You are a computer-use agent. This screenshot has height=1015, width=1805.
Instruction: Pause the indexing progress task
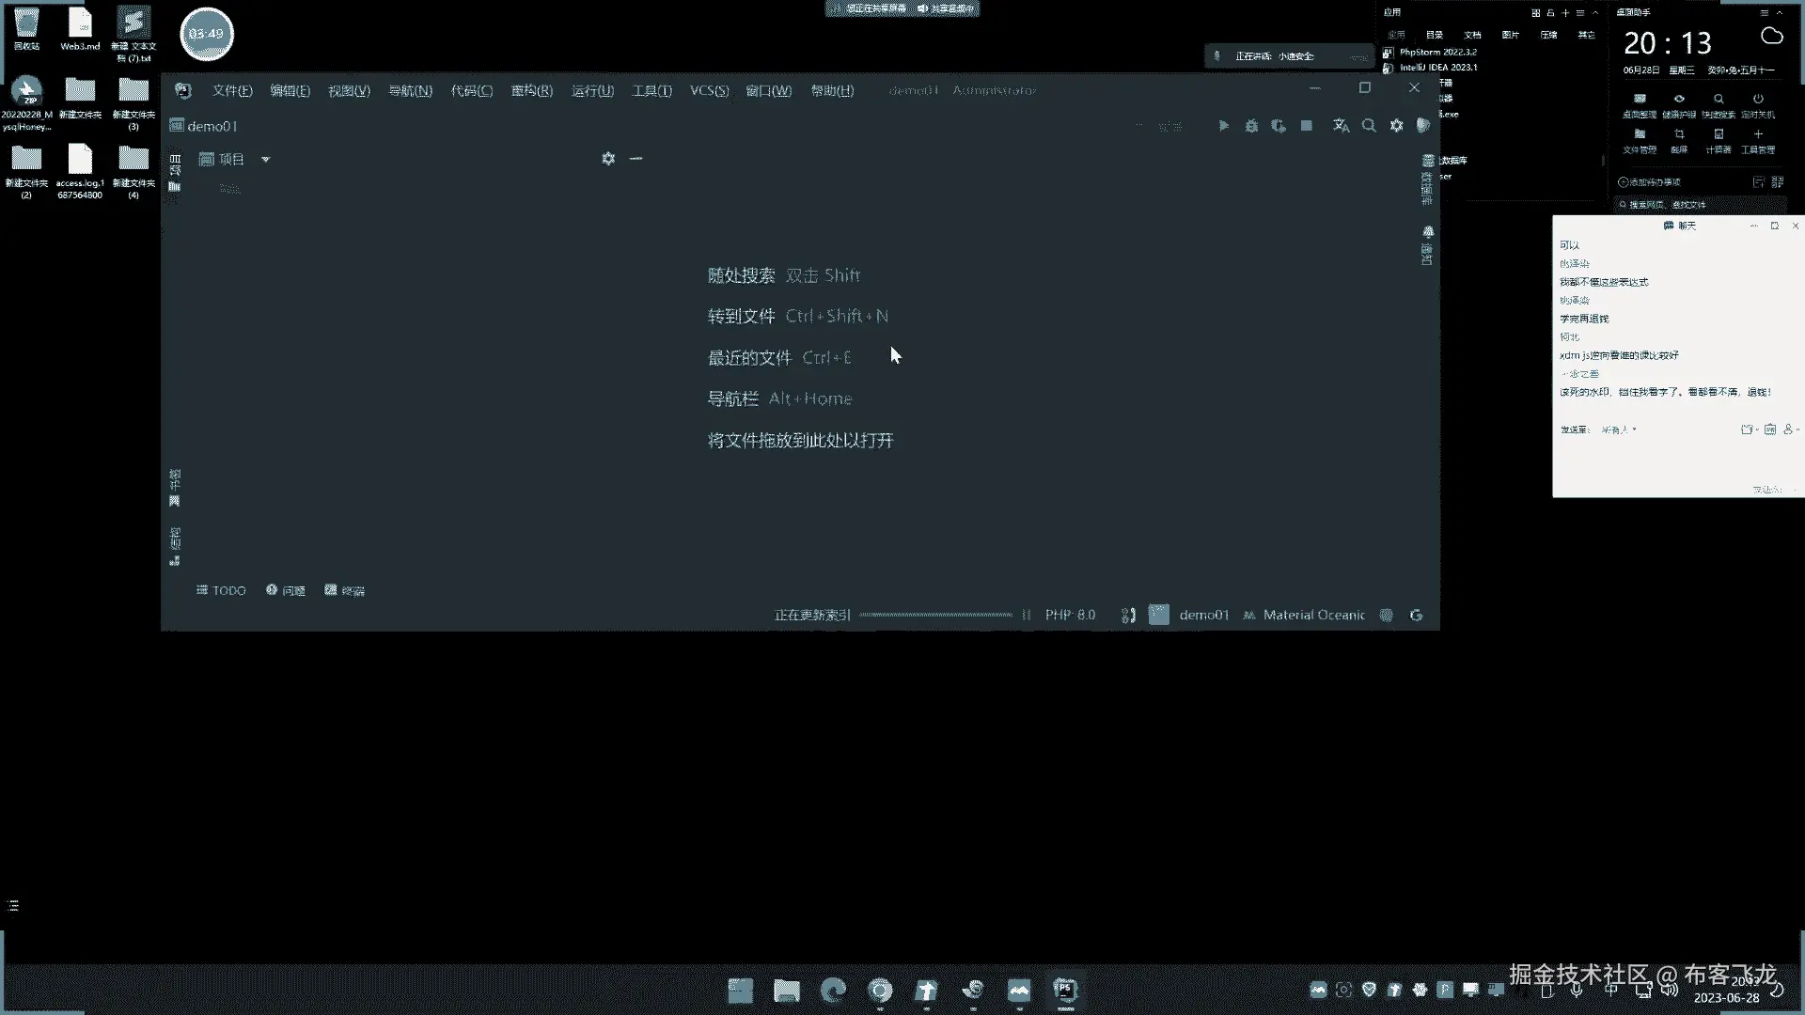point(1027,615)
